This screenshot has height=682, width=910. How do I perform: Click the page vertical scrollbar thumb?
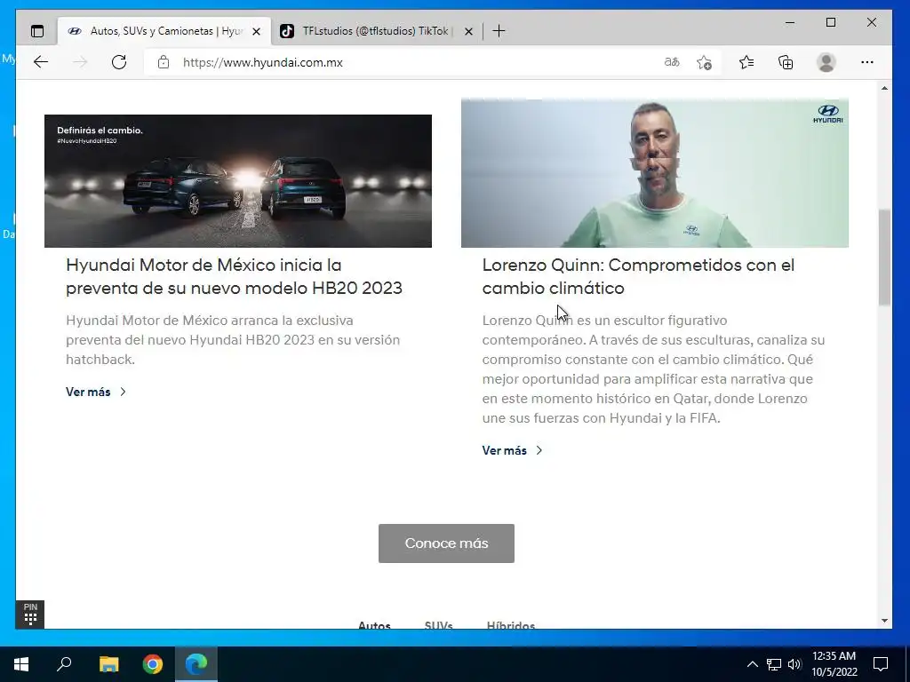pyautogui.click(x=884, y=257)
